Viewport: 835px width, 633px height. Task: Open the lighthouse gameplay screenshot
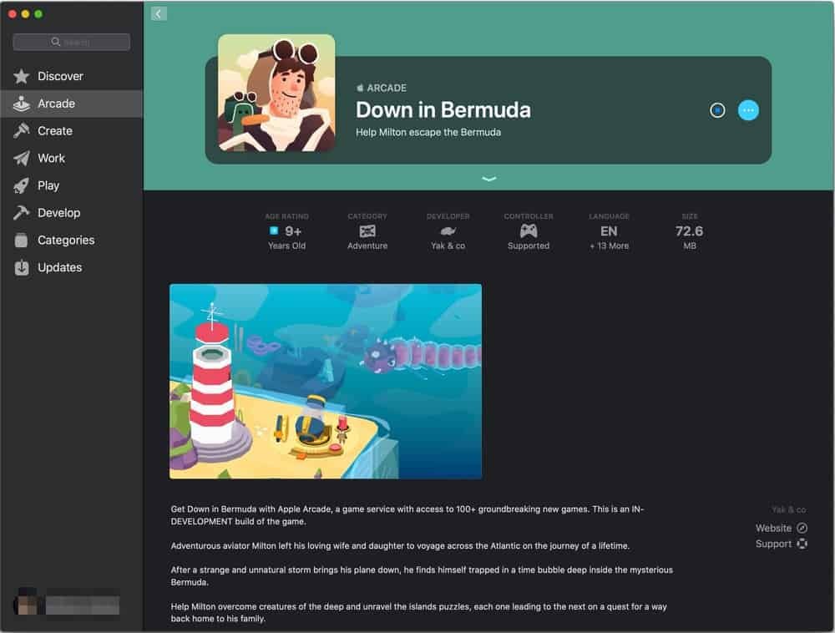pos(326,381)
